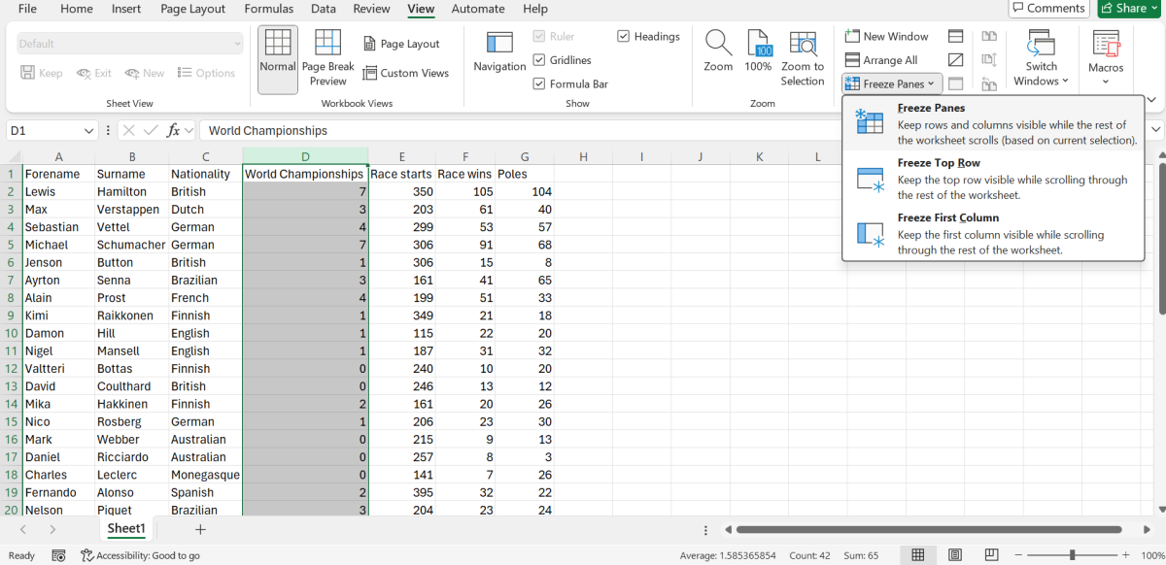Open the Switch Windows dropdown

point(1040,58)
